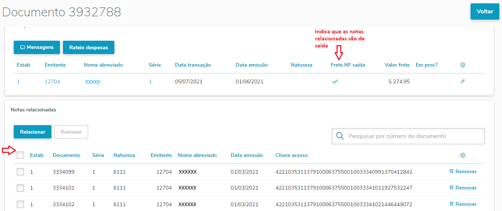Viewport: 502px width, 211px height.
Task: Click Natureza header in freight table
Action: [x=302, y=65]
